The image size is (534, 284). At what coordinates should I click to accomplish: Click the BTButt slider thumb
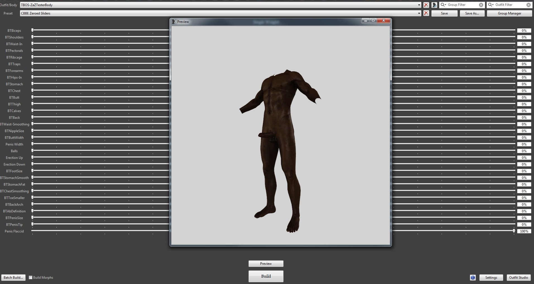[32, 97]
